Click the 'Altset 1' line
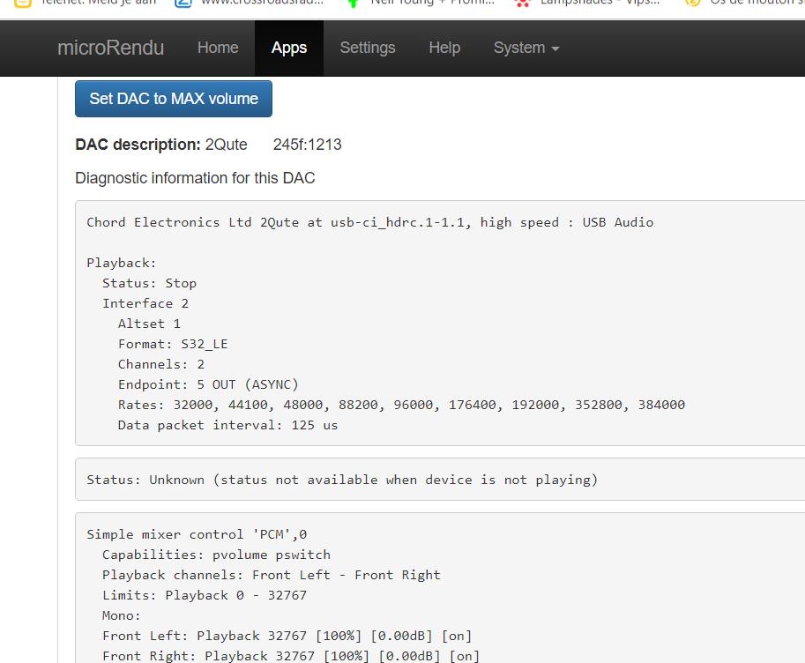Screen dimensions: 805x663 click(149, 324)
